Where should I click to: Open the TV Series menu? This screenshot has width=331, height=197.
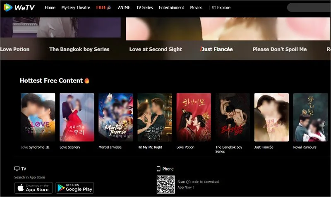(x=144, y=7)
